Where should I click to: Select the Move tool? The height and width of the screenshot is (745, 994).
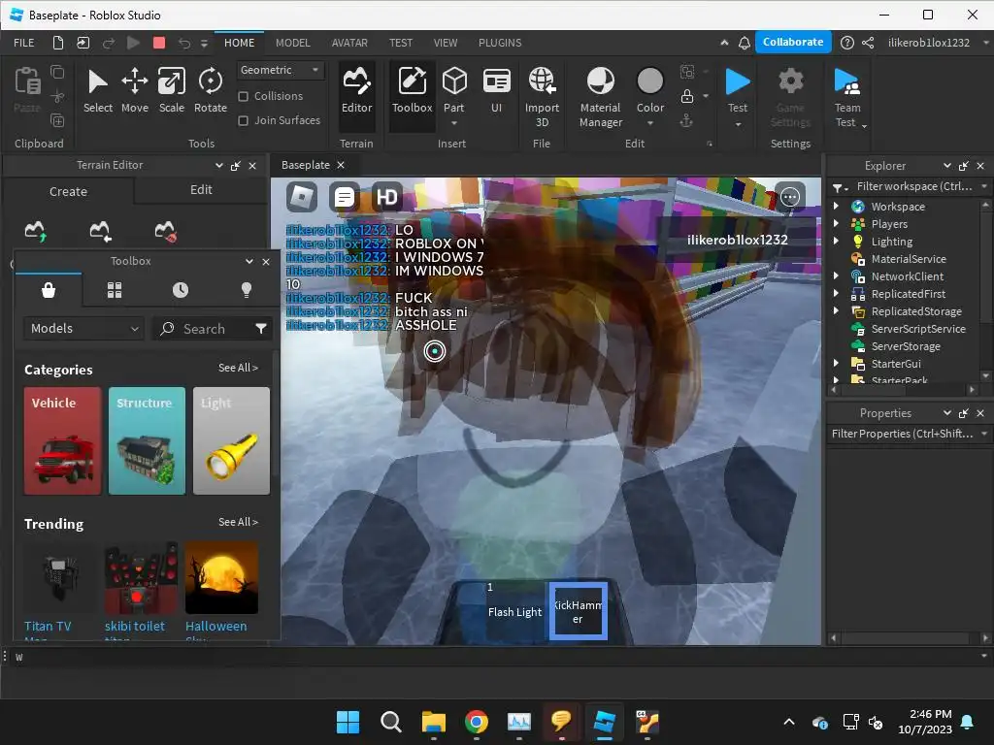pos(134,90)
